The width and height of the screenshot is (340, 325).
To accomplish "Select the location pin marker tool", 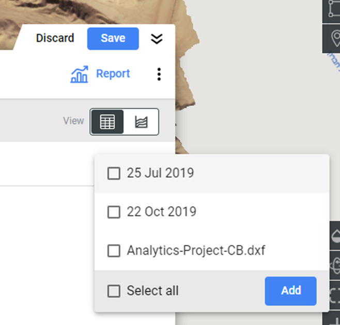I will click(336, 39).
